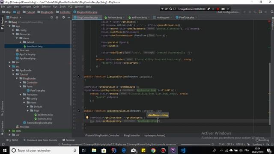Expand the tests folder

point(9,131)
